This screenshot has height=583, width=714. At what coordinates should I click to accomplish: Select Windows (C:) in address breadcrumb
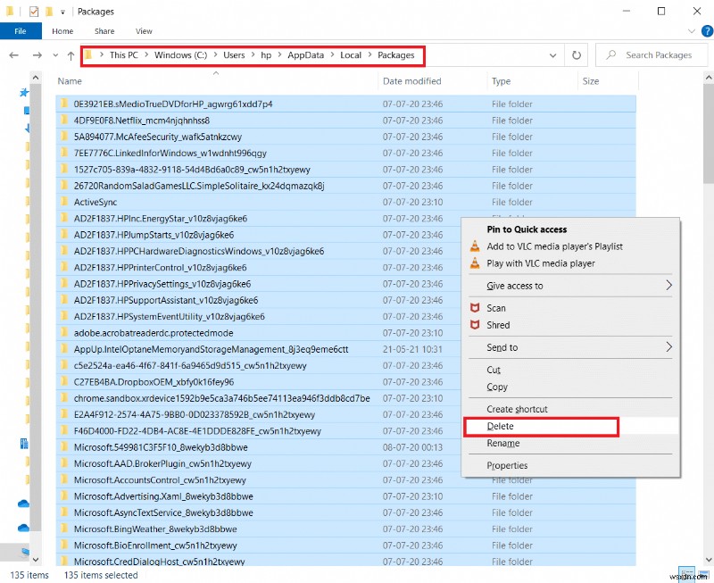(x=180, y=55)
